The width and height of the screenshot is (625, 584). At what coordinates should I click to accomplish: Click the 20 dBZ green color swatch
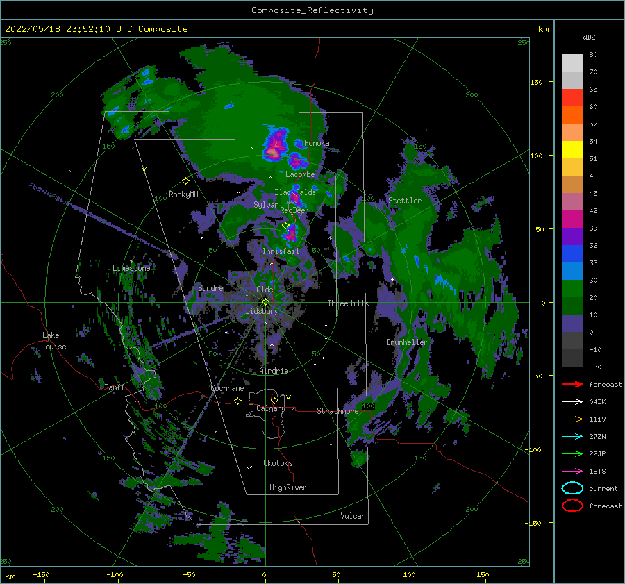pos(572,289)
